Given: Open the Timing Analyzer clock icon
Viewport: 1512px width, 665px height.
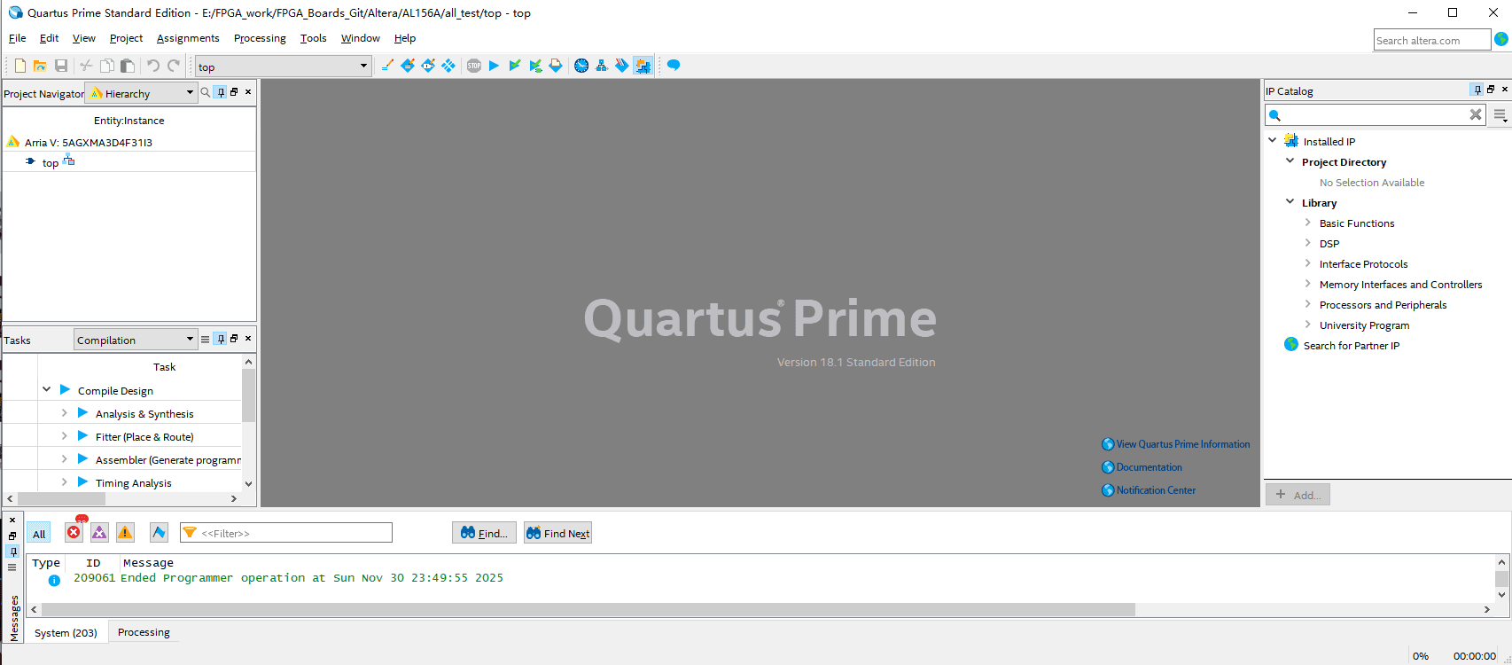Looking at the screenshot, I should click(581, 66).
